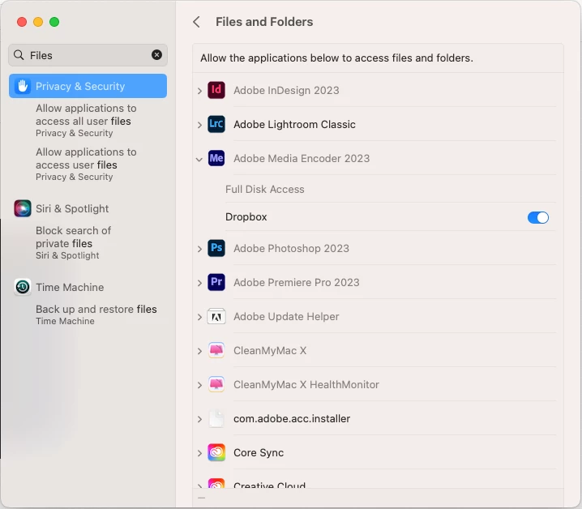Viewport: 582px width, 509px height.
Task: Disable Dropbox access for Media Encoder
Action: point(538,217)
